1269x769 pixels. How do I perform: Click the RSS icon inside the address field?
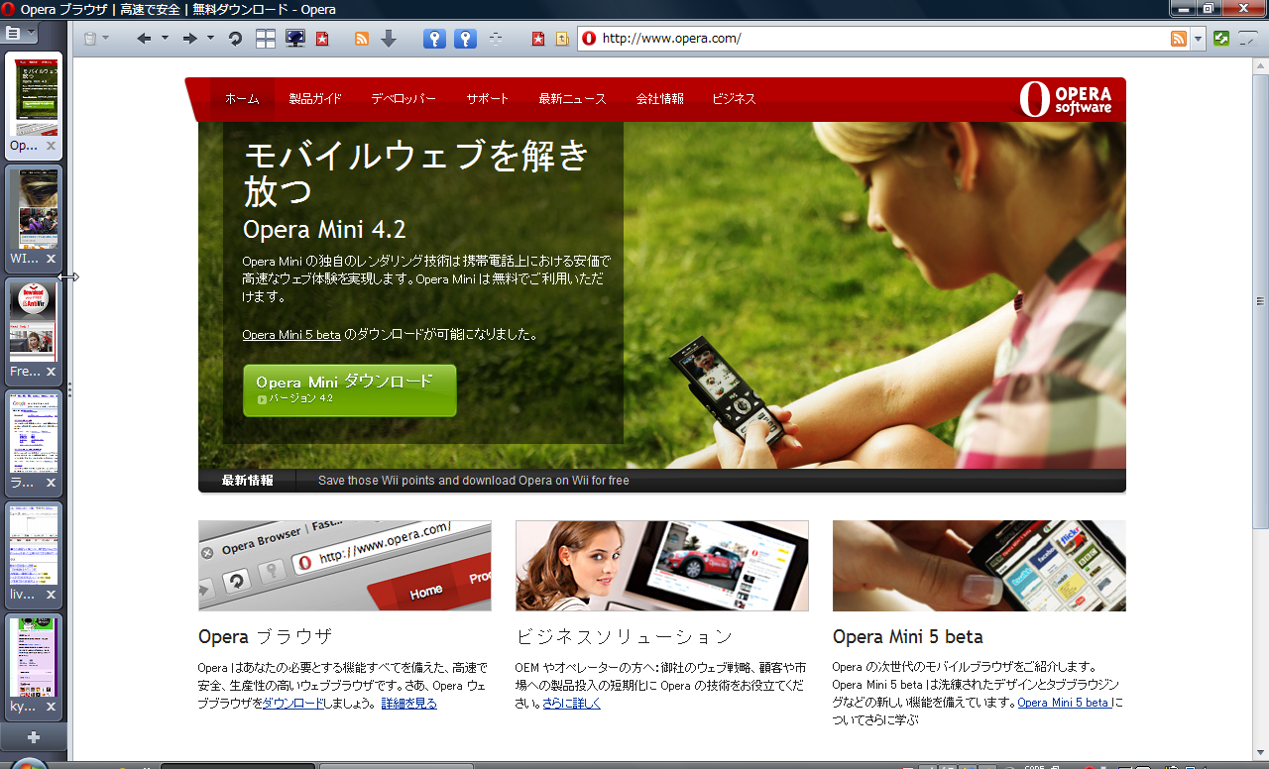point(1179,39)
